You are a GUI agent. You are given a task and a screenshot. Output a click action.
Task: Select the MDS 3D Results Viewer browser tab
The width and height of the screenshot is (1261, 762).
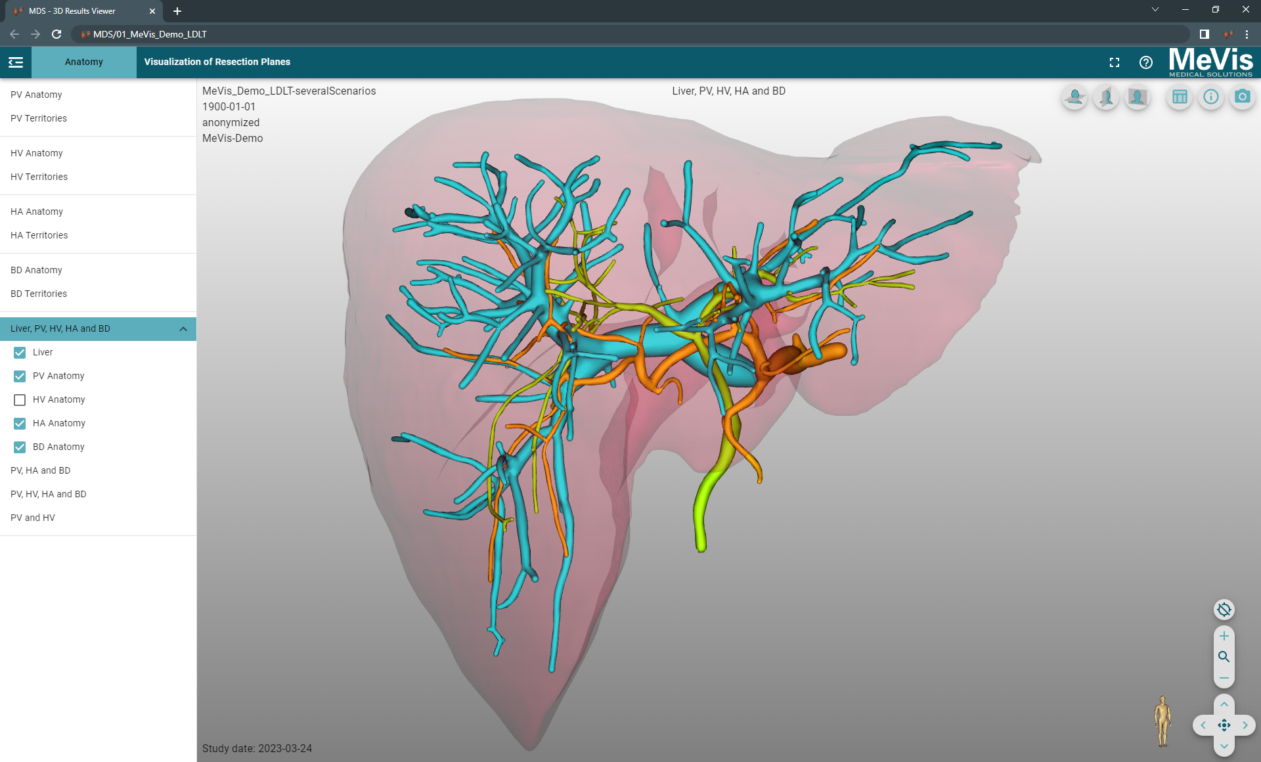tap(85, 11)
